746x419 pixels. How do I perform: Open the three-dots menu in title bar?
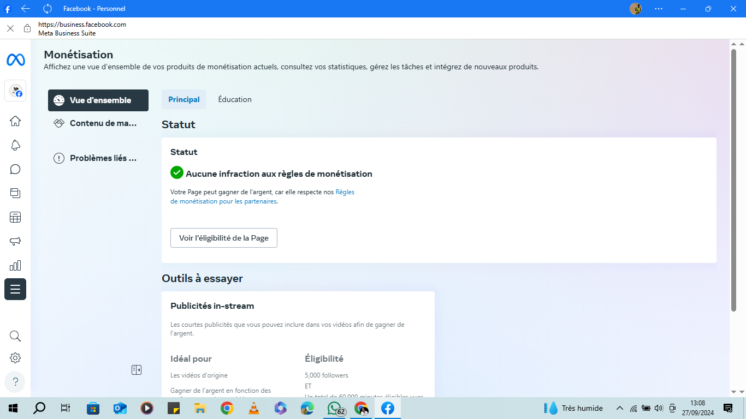coord(659,9)
